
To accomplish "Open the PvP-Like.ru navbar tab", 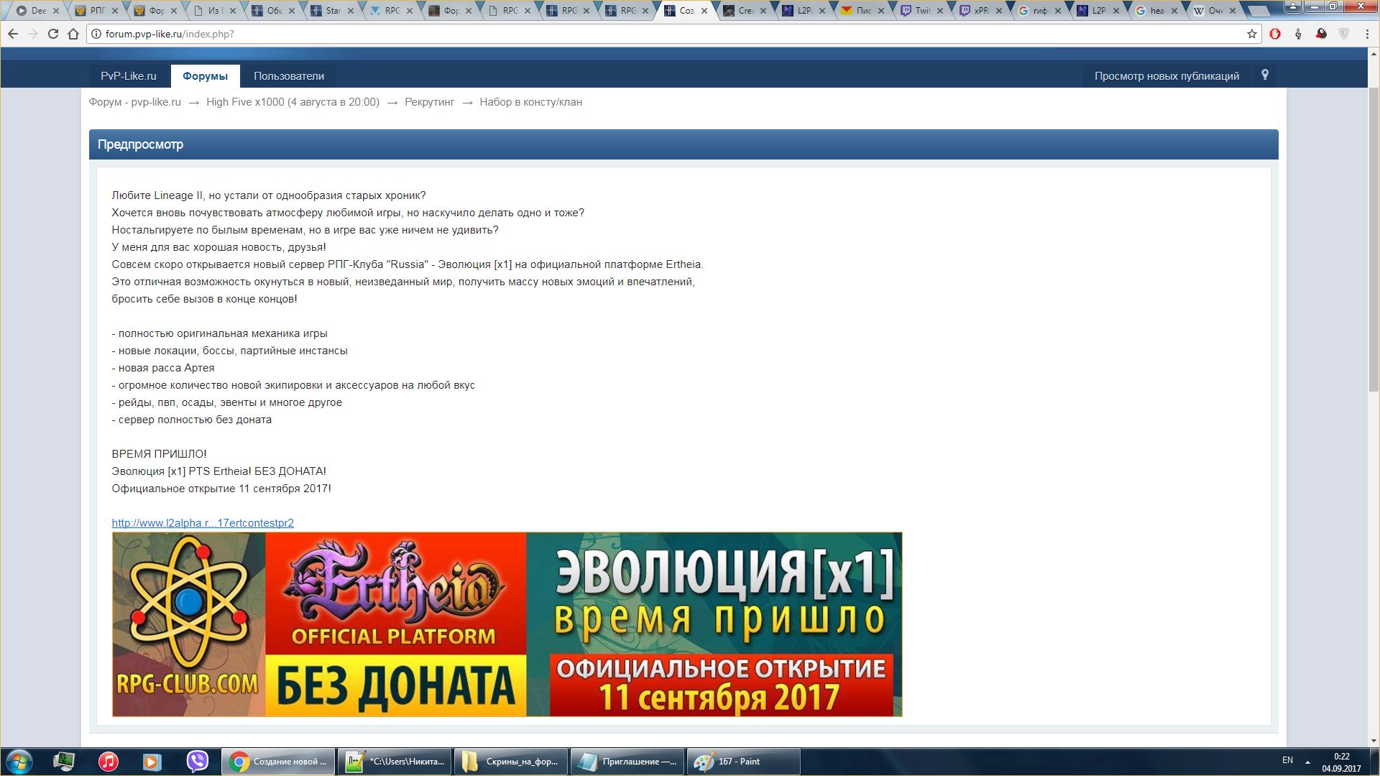I will pos(129,76).
